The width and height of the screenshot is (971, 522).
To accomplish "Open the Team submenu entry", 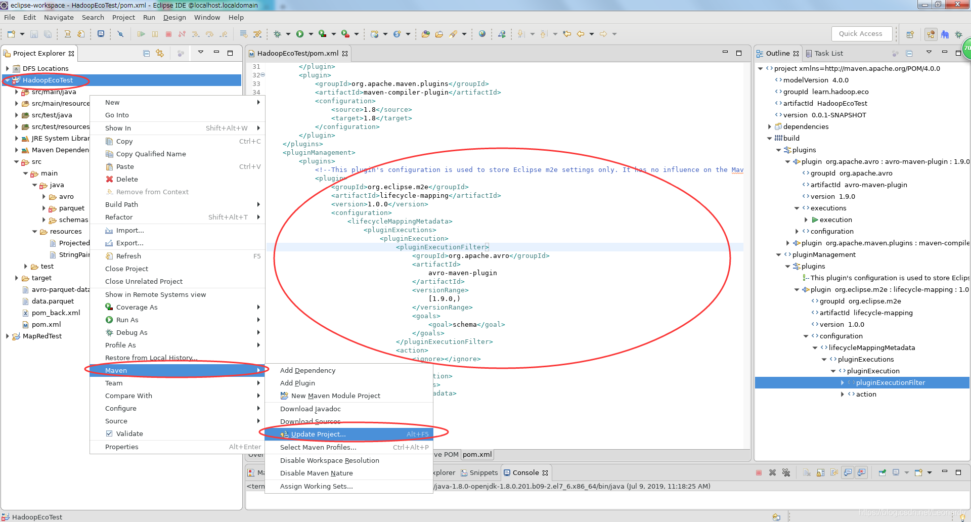I will (177, 383).
